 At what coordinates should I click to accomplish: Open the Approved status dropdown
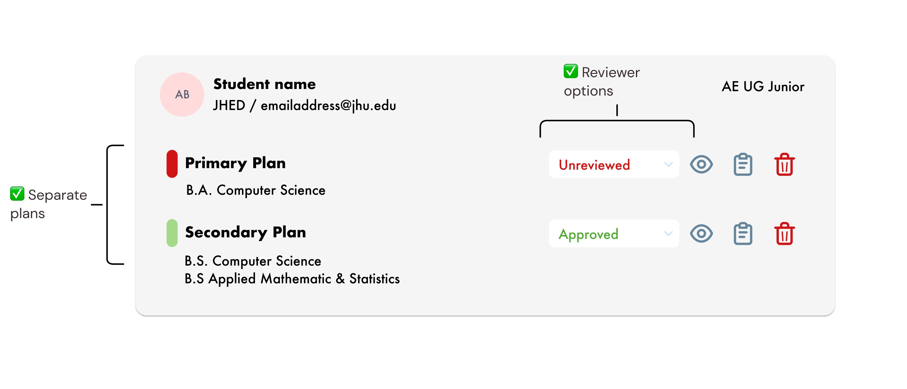(x=613, y=234)
